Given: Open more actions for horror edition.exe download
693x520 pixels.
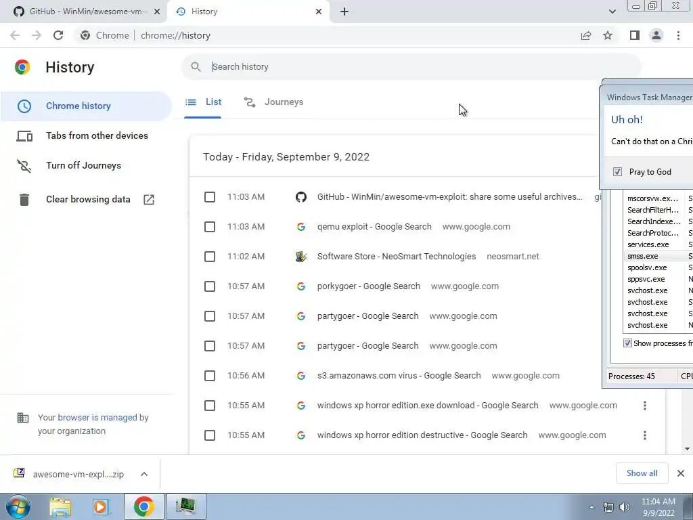Looking at the screenshot, I should pos(645,406).
